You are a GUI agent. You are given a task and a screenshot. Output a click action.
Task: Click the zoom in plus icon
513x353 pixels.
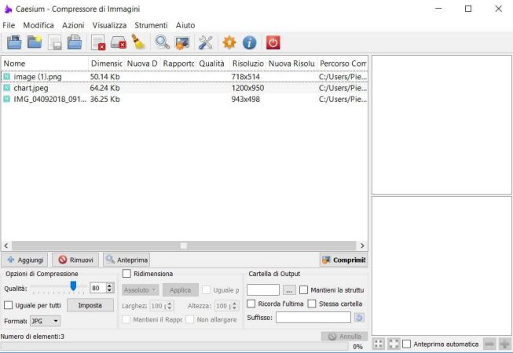click(x=505, y=344)
